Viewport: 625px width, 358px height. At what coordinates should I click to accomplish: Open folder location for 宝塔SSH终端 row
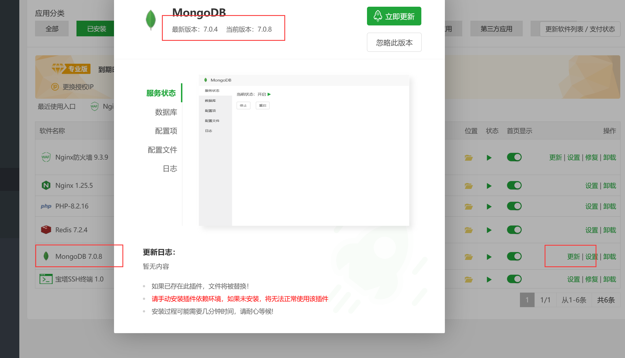[469, 279]
